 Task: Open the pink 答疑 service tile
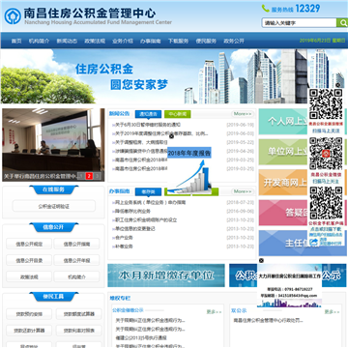pyautogui.click(x=283, y=213)
